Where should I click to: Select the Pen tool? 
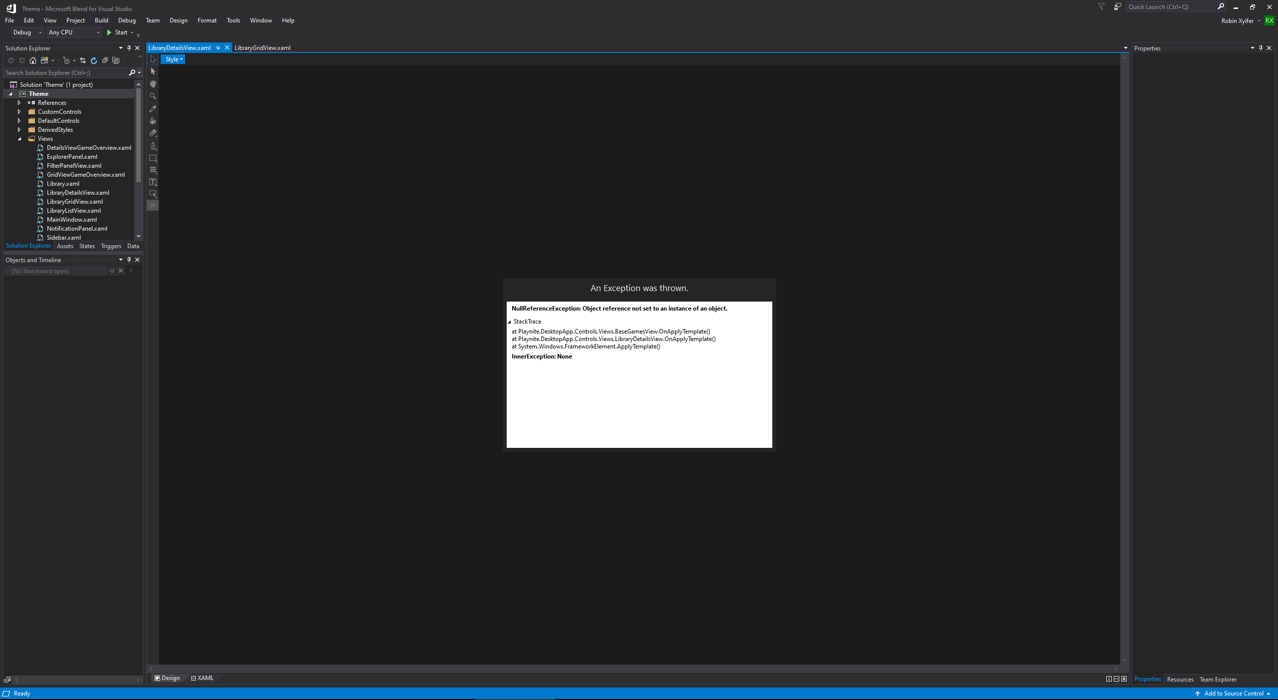[x=153, y=146]
